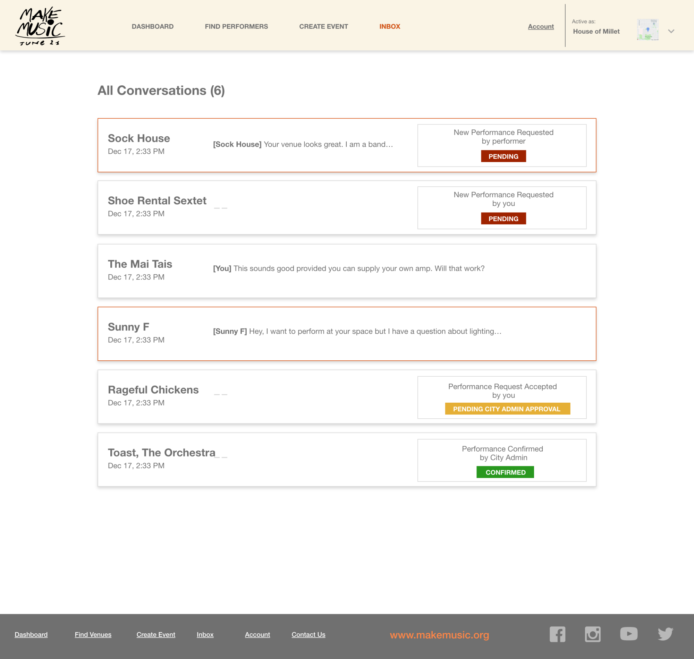Click the Account link in header

541,26
